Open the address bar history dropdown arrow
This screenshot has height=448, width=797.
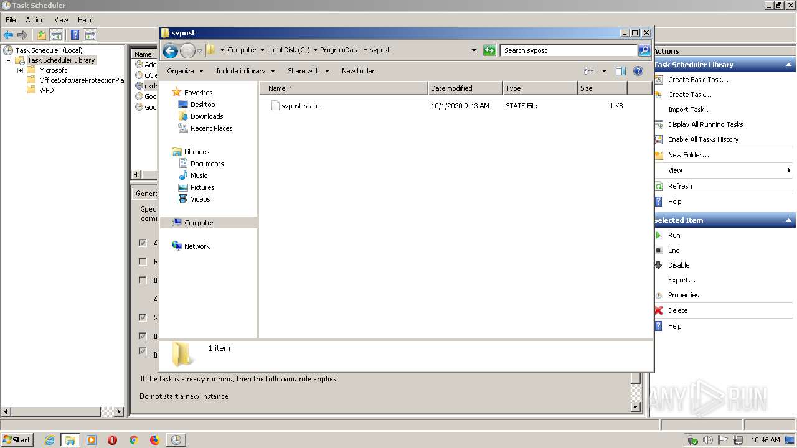pyautogui.click(x=474, y=50)
